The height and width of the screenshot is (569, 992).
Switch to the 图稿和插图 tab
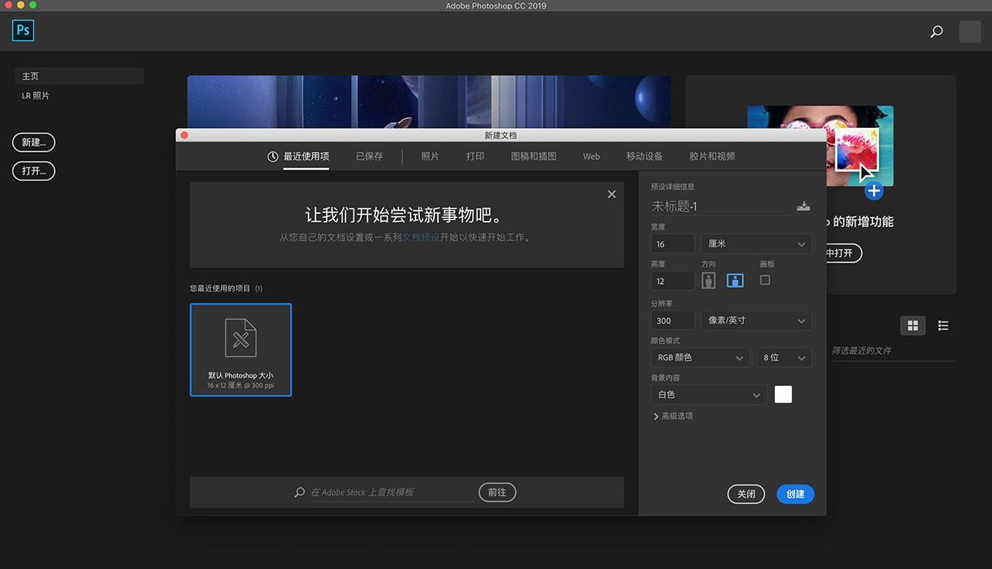click(x=534, y=157)
